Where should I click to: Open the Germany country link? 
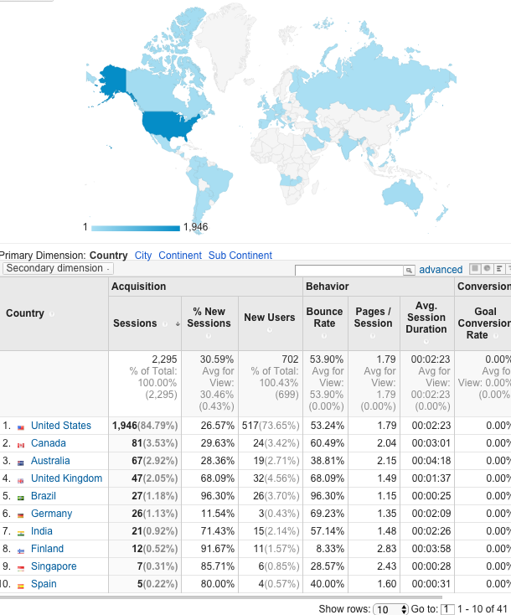(51, 514)
